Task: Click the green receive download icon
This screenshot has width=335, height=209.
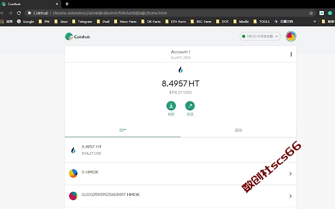Action: point(171,106)
